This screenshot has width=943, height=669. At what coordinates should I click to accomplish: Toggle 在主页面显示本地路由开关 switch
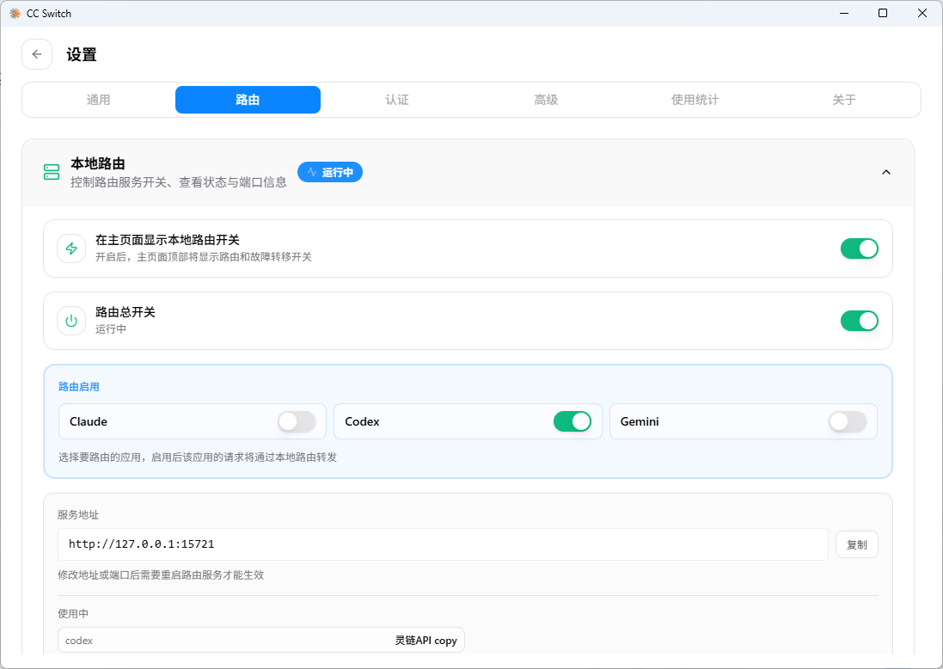tap(860, 249)
